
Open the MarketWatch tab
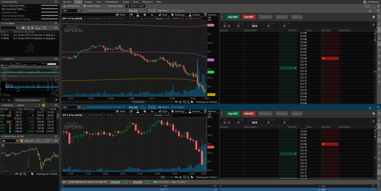click(x=112, y=2)
